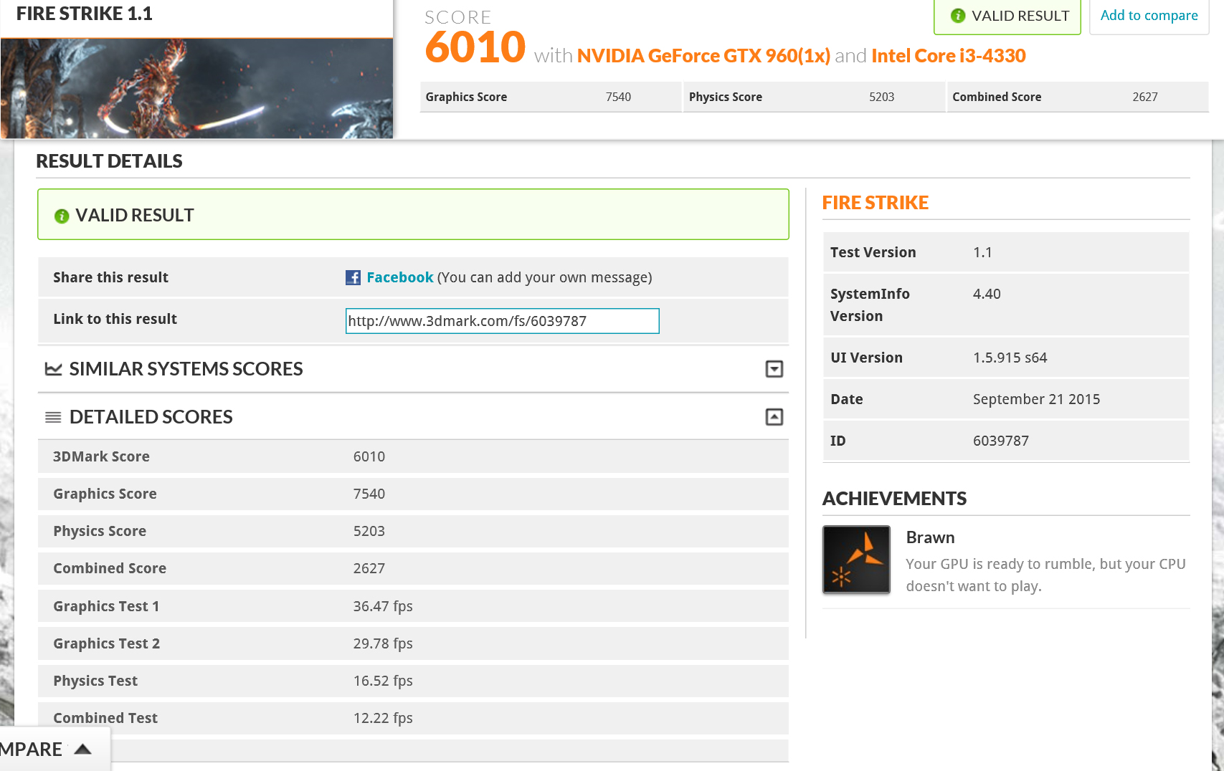Viewport: 1224px width, 771px height.
Task: Click the Brawn achievement badge icon
Action: (x=856, y=560)
